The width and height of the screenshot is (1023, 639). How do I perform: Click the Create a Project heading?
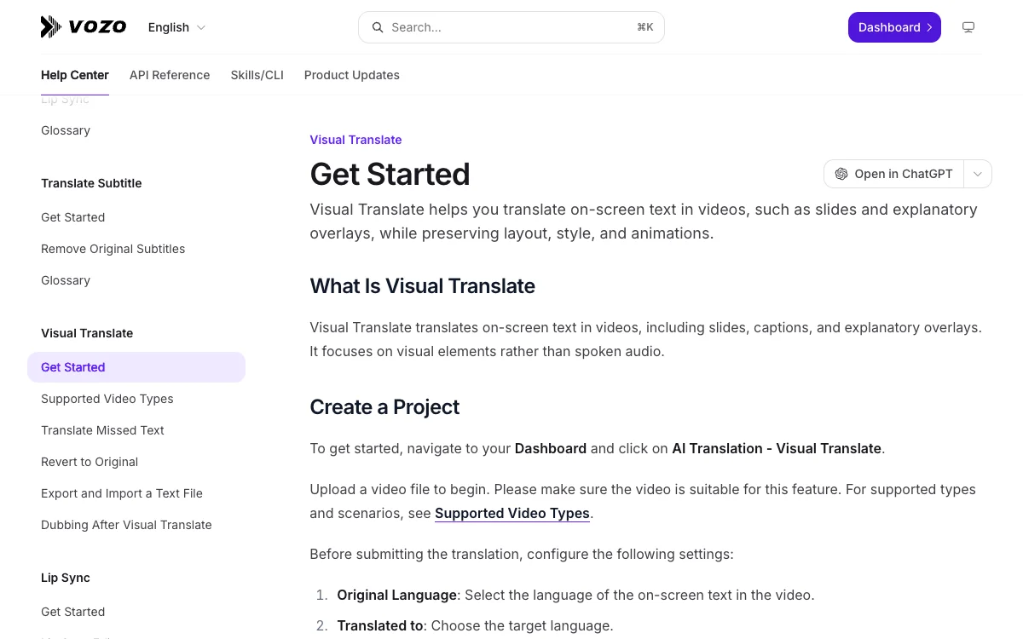tap(384, 407)
